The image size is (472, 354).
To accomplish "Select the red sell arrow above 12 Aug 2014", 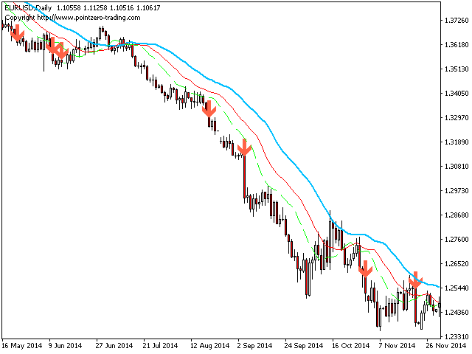I will tap(209, 109).
